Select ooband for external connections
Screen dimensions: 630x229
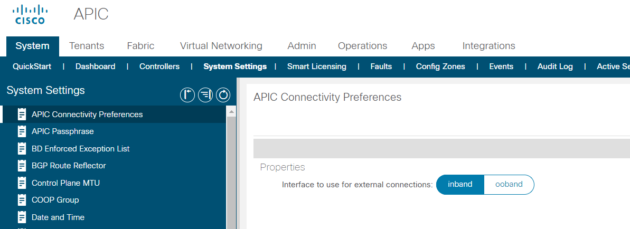click(509, 184)
